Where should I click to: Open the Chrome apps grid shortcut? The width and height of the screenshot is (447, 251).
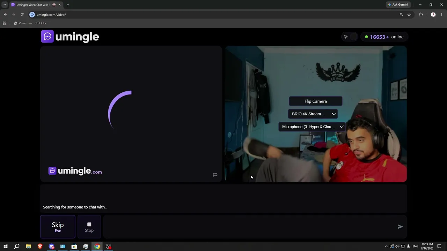(5, 23)
